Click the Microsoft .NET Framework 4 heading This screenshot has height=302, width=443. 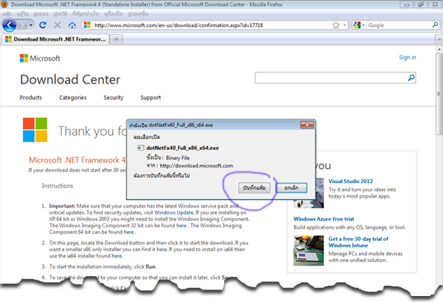coord(77,160)
